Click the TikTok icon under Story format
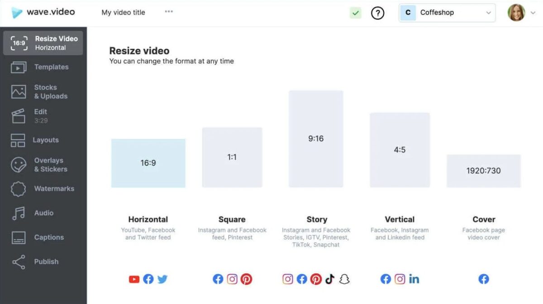The height and width of the screenshot is (304, 543). tap(330, 279)
